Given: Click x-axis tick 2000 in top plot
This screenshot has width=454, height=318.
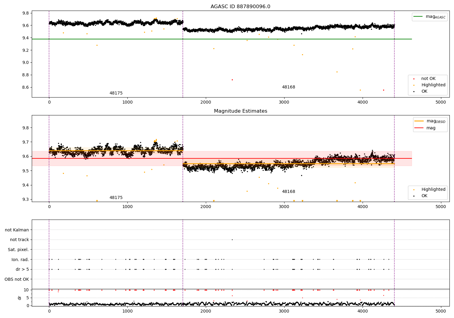Looking at the screenshot, I should tap(206, 102).
